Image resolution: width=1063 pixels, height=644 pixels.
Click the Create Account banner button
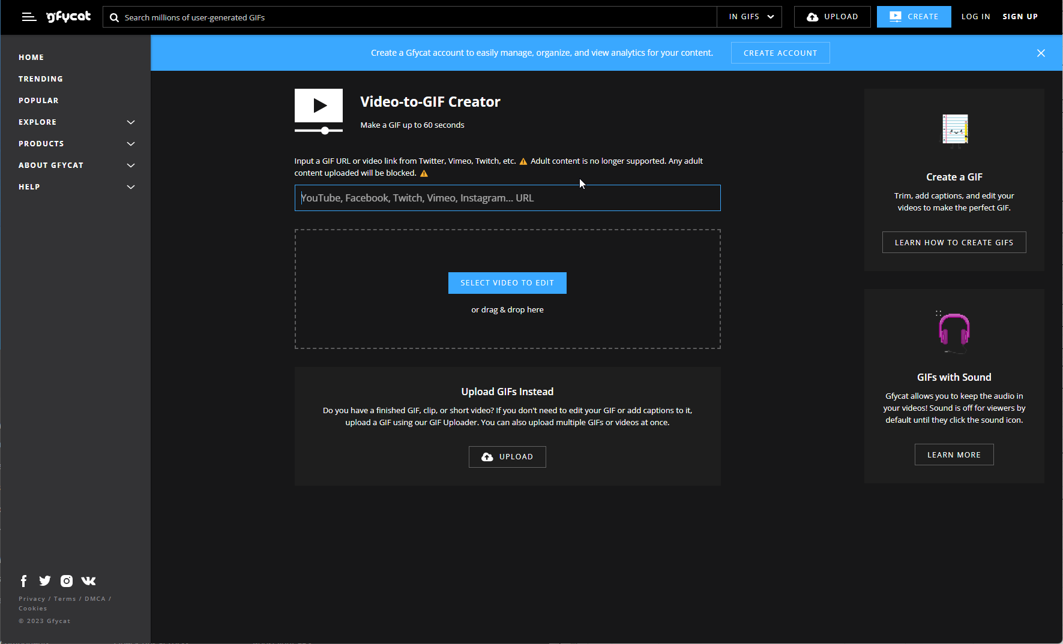tap(780, 53)
